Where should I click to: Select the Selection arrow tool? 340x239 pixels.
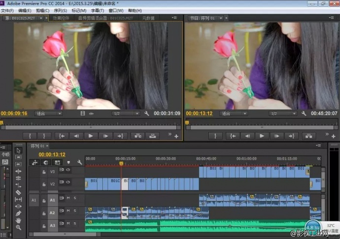18,150
